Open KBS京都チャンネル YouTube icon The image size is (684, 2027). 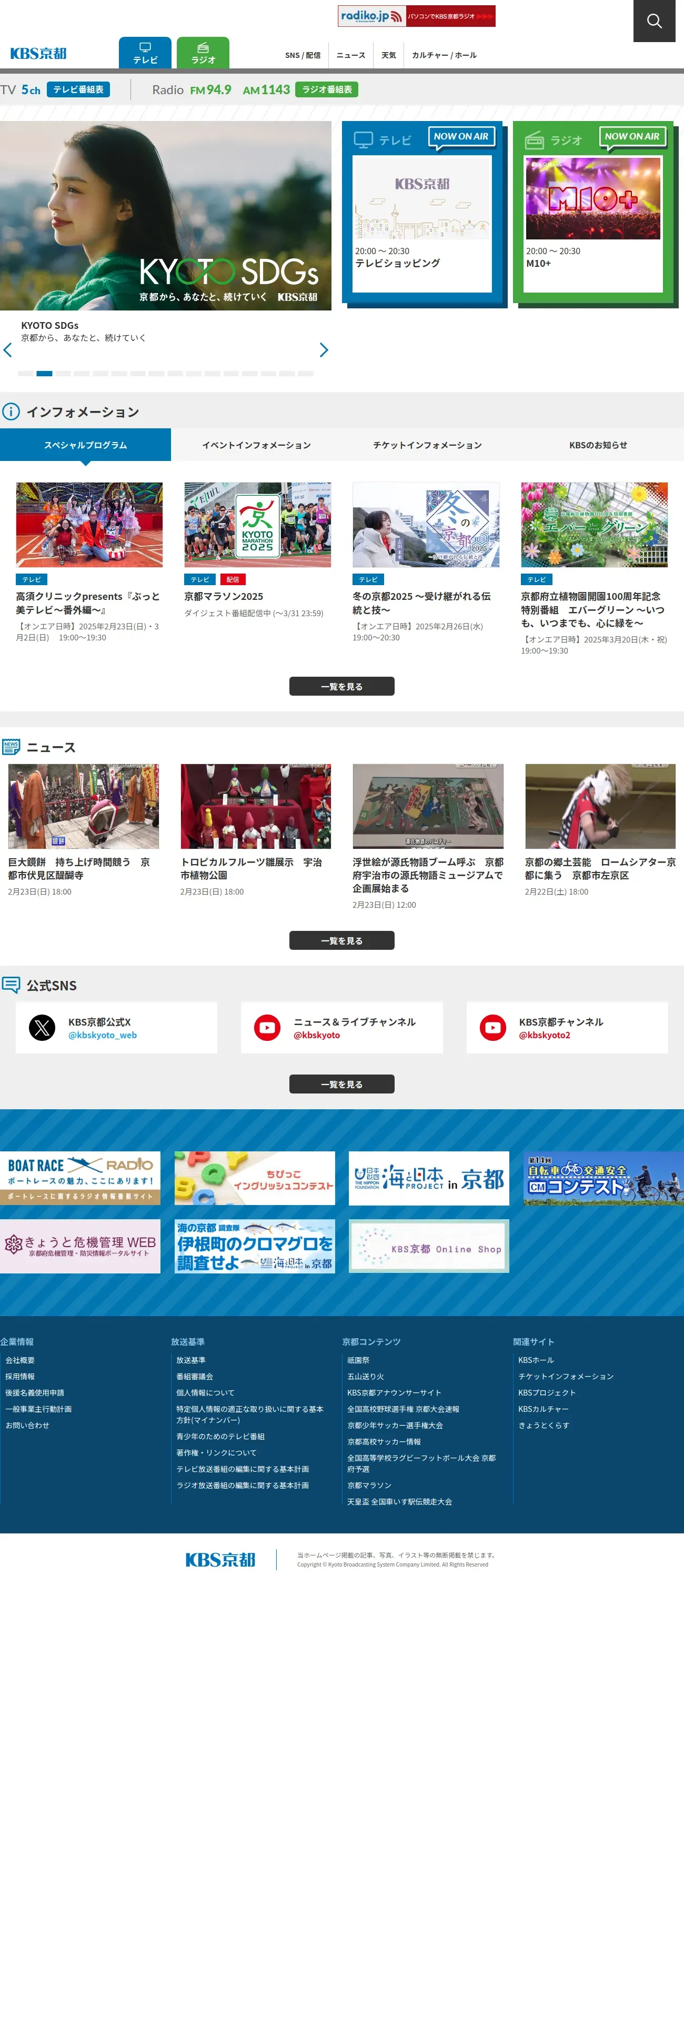[492, 1028]
